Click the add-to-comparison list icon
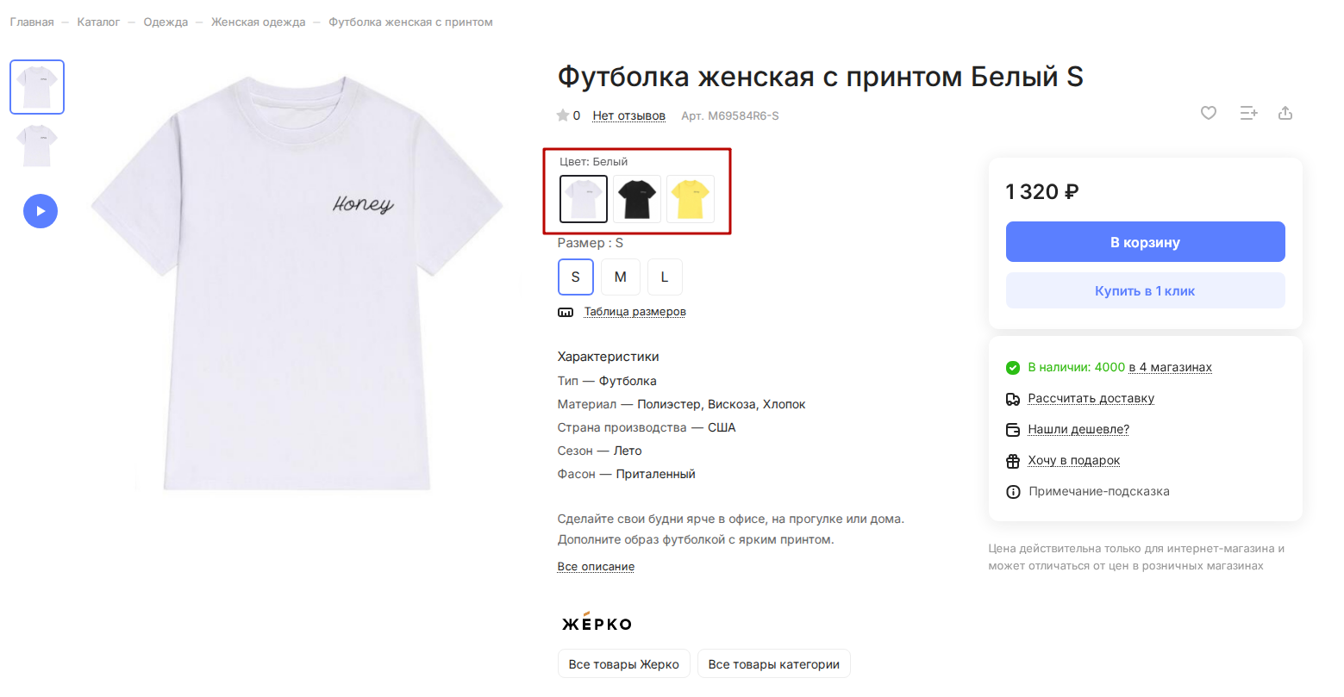The image size is (1344, 697). (1248, 113)
